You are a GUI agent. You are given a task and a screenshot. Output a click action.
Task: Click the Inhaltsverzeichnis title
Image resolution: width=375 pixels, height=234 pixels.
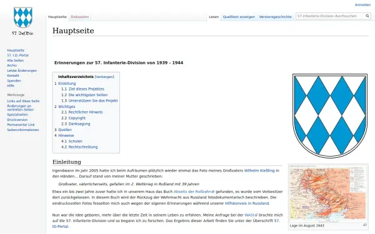click(x=76, y=77)
